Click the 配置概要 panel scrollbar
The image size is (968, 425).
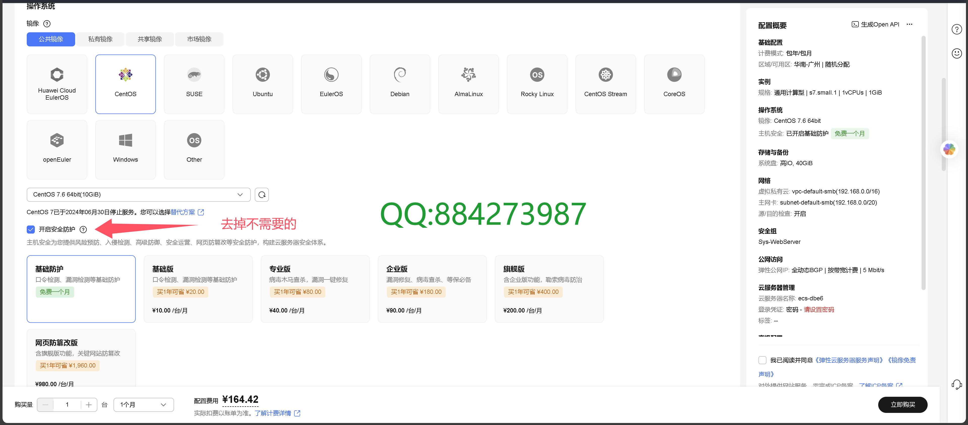click(x=923, y=163)
